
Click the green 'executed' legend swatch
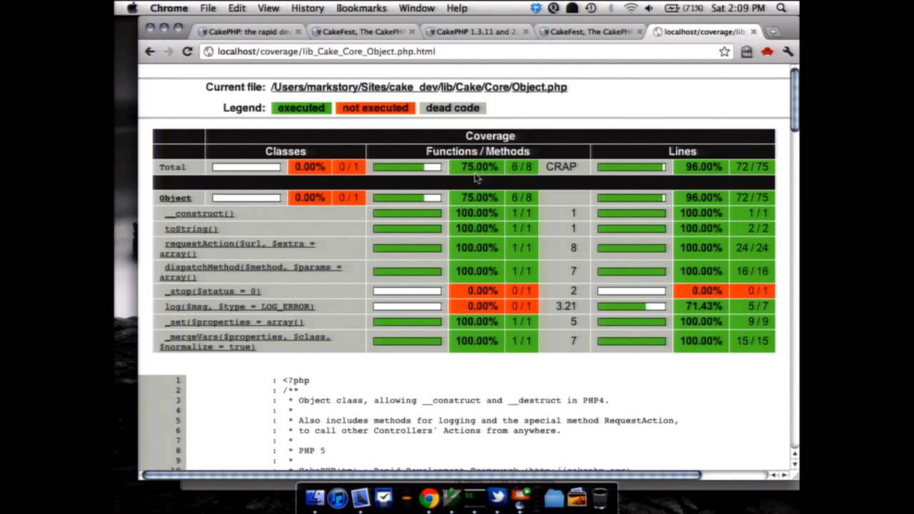301,108
